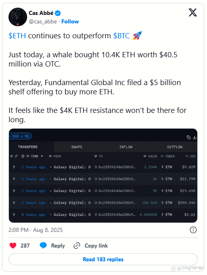Viewport: 207px width, 275px height.
Task: Click download icon in transfers panel
Action: 194,137
